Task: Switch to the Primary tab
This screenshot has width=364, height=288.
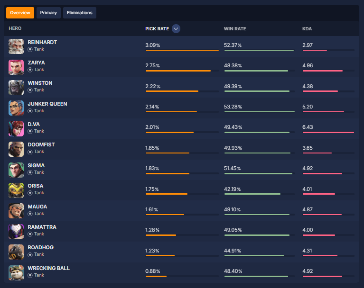Action: (48, 13)
